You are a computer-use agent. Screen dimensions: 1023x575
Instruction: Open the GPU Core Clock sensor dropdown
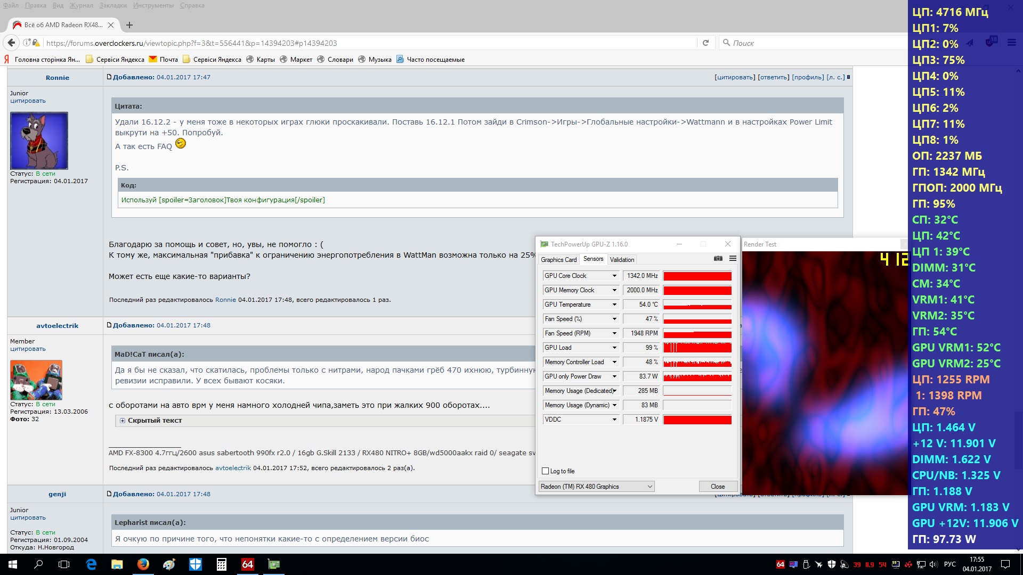pyautogui.click(x=614, y=276)
